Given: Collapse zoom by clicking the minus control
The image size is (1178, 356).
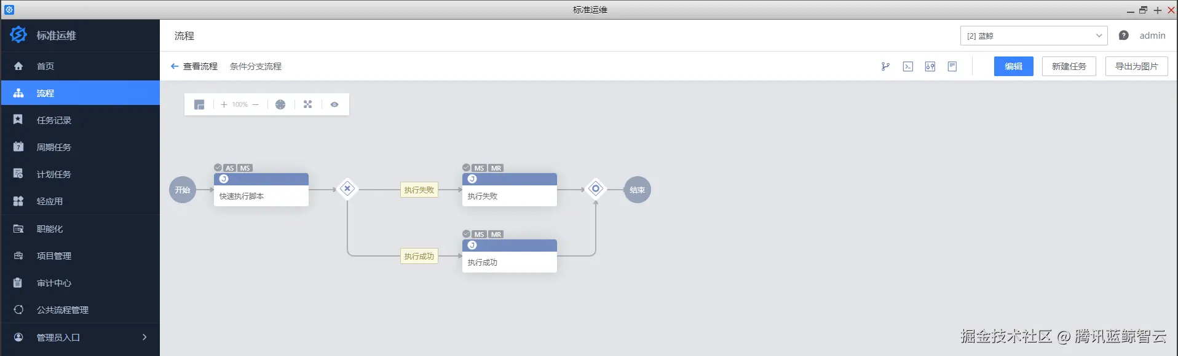Looking at the screenshot, I should click(x=256, y=104).
